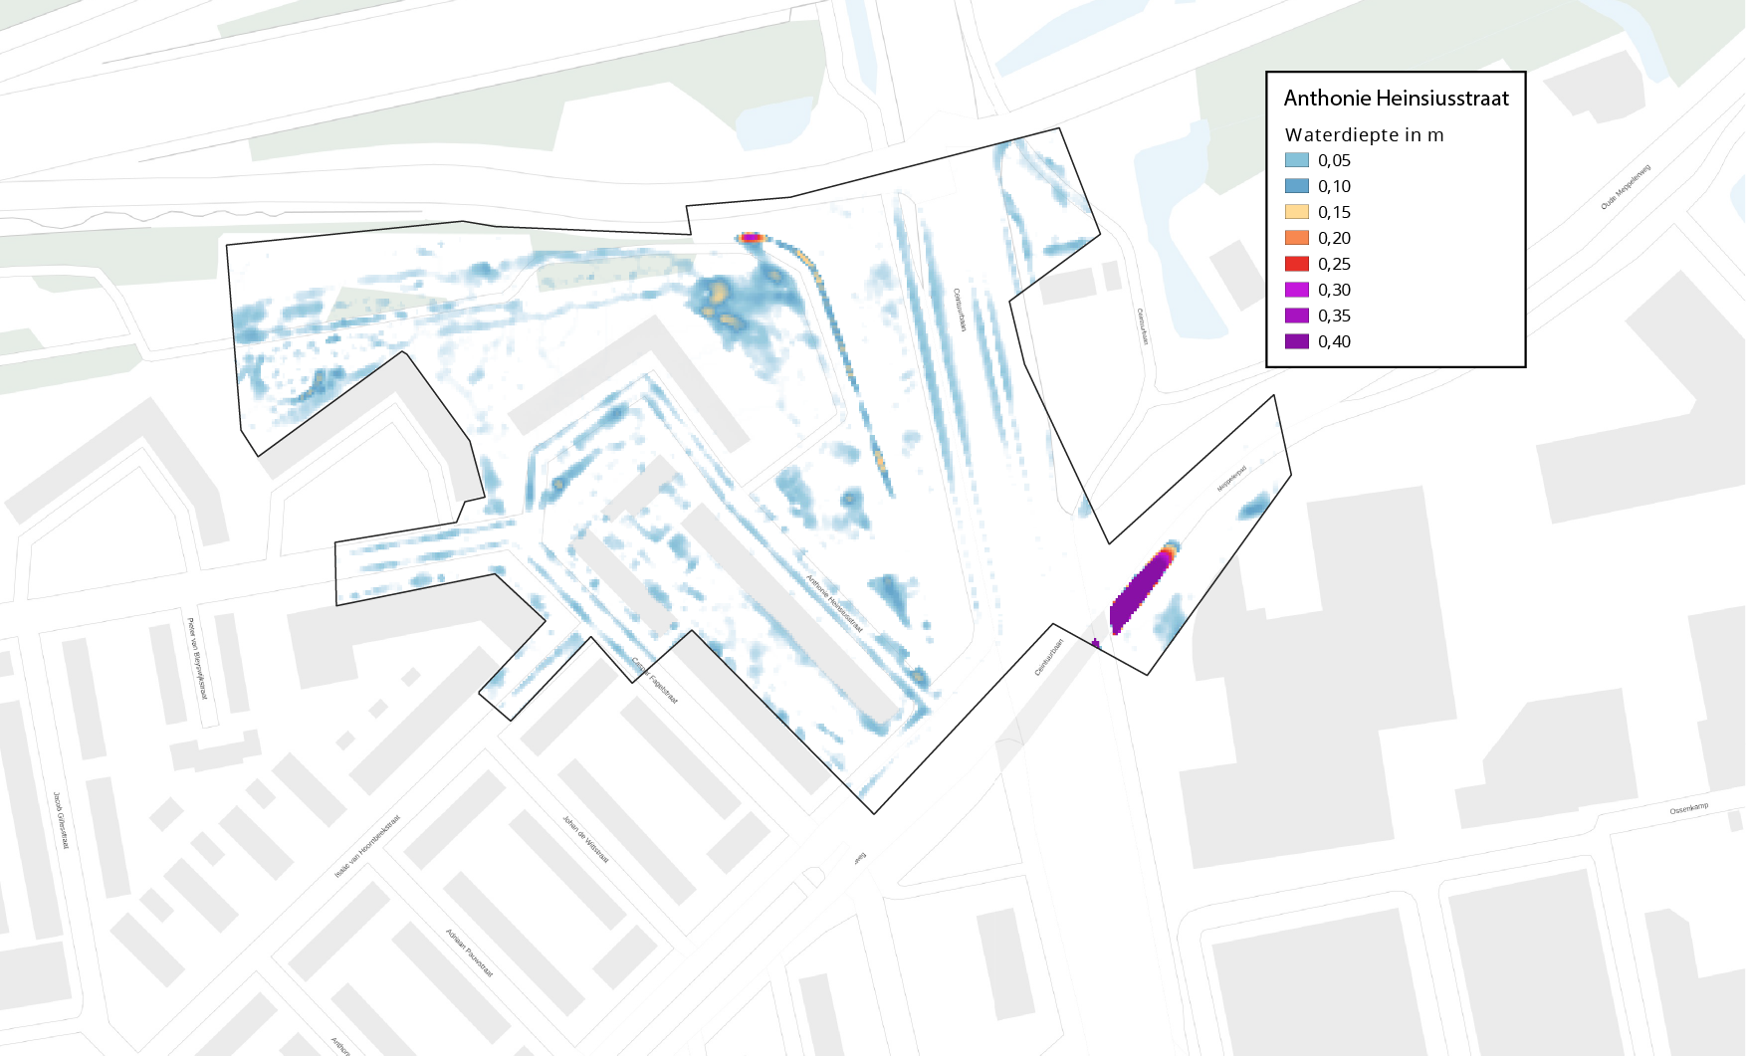Click the 0,35 purple legend swatch
This screenshot has width=1747, height=1056.
coord(1296,316)
